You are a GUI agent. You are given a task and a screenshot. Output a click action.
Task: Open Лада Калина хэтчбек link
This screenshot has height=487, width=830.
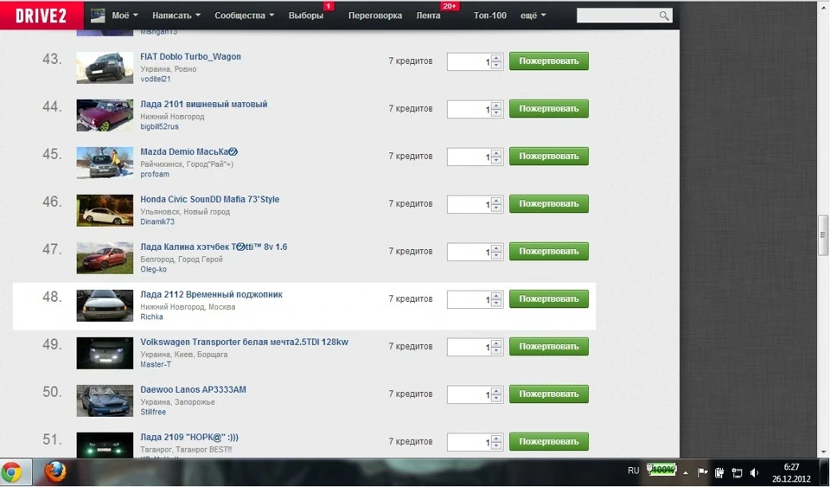click(x=214, y=247)
